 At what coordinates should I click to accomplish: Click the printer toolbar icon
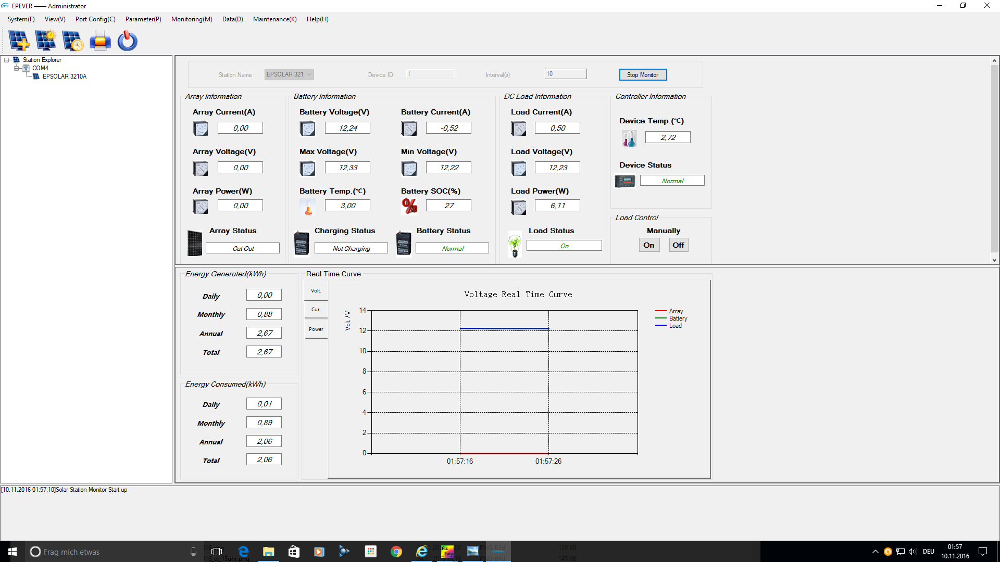coord(100,41)
